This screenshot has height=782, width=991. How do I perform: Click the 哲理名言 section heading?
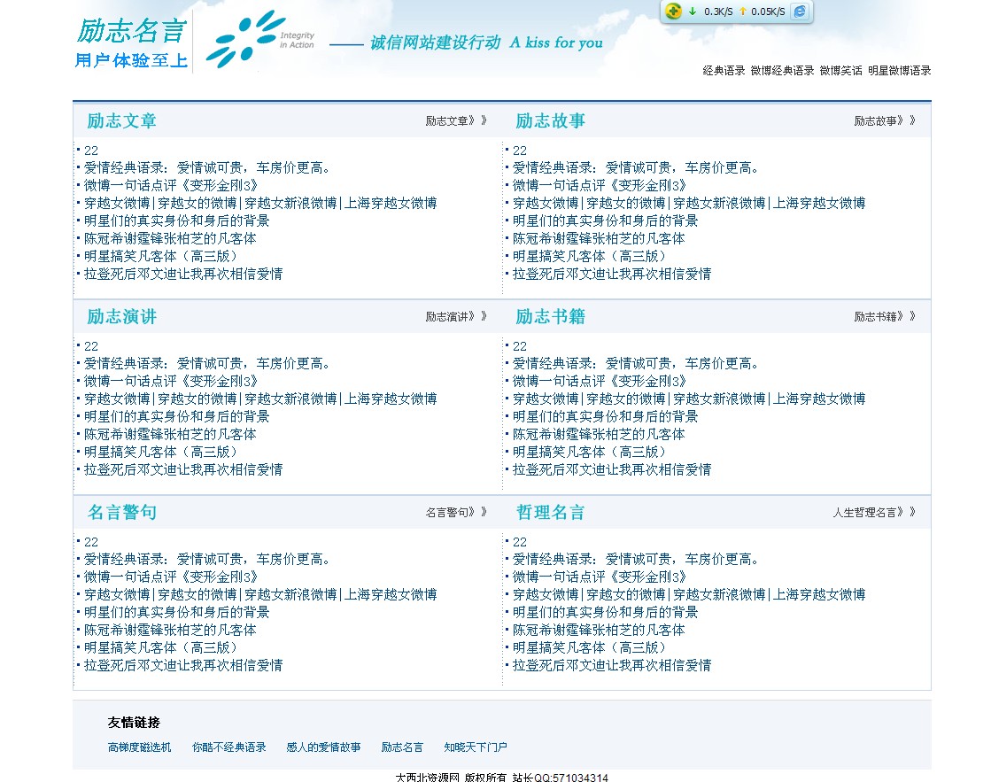pyautogui.click(x=550, y=512)
